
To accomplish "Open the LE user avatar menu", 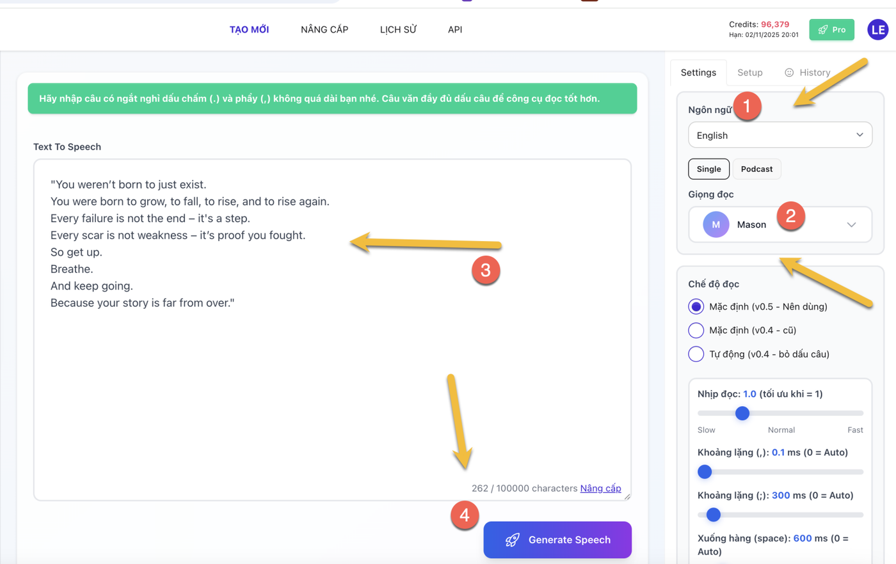I will (877, 29).
